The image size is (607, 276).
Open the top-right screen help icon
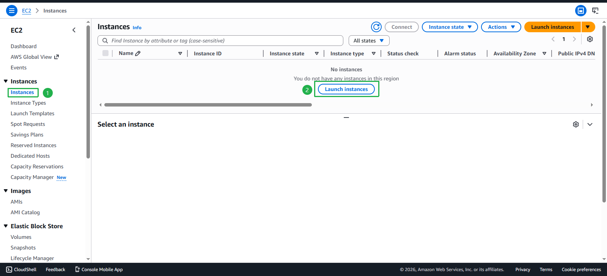pos(595,11)
